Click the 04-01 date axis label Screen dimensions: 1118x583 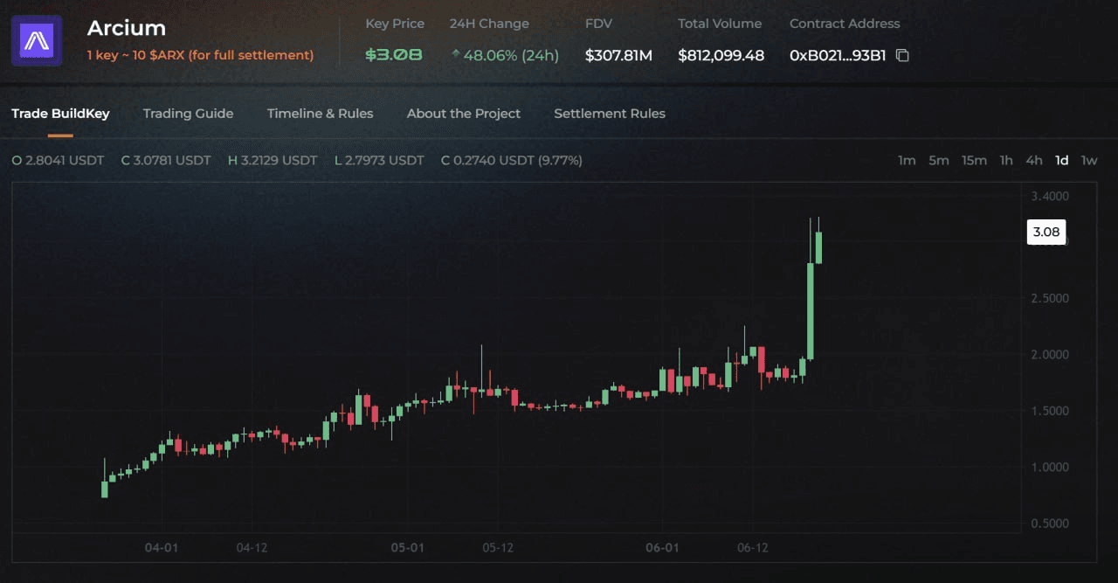click(162, 548)
